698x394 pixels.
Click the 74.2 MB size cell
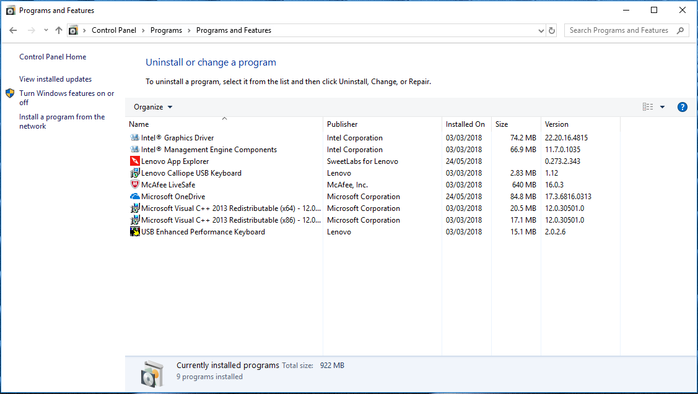[523, 138]
